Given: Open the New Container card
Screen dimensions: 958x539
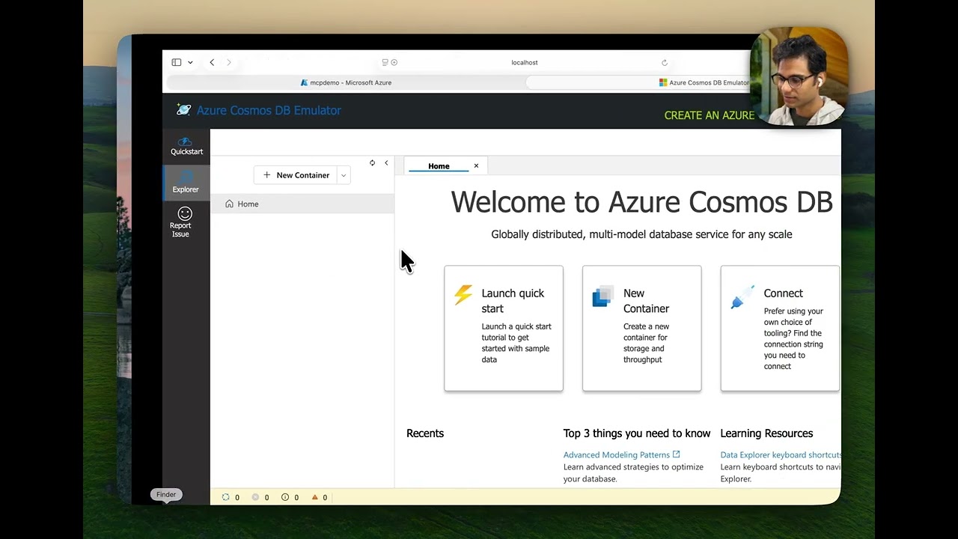Looking at the screenshot, I should coord(642,328).
